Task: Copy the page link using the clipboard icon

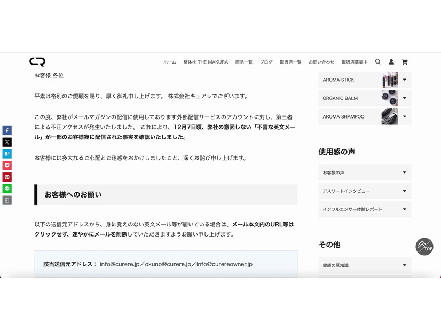Action: (x=6, y=200)
